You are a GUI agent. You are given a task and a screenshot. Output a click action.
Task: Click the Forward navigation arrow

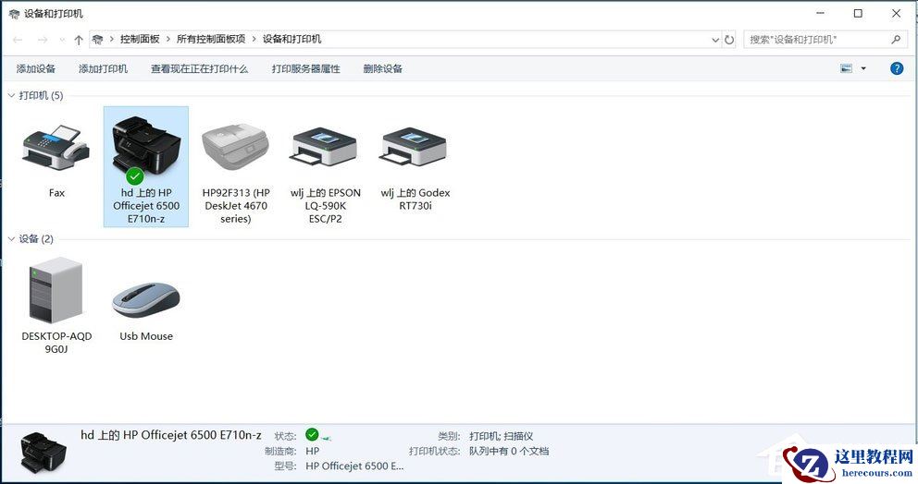click(43, 40)
